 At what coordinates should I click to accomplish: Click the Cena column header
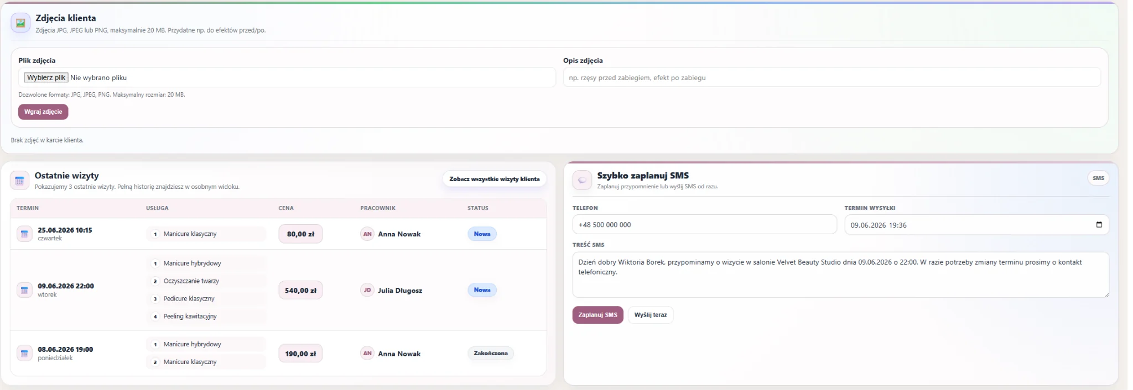coord(286,208)
